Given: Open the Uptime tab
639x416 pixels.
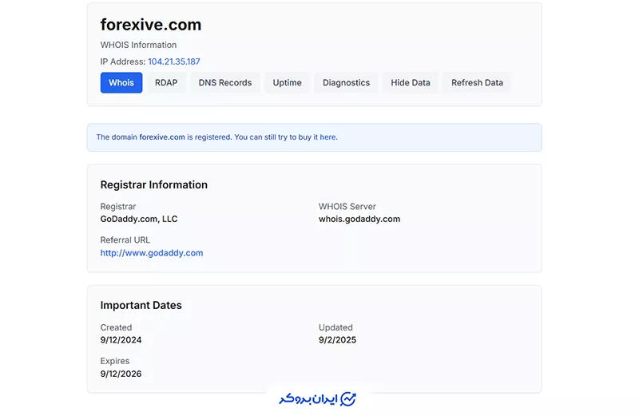Looking at the screenshot, I should point(288,83).
